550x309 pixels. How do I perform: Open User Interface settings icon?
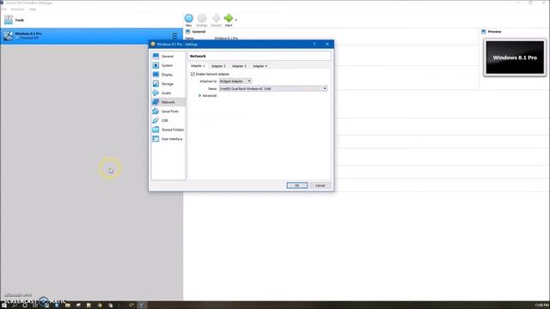coord(156,139)
